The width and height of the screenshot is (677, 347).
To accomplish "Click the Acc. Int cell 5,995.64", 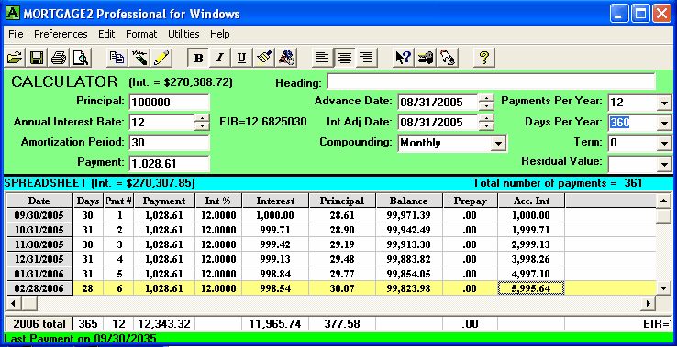I will [x=531, y=288].
